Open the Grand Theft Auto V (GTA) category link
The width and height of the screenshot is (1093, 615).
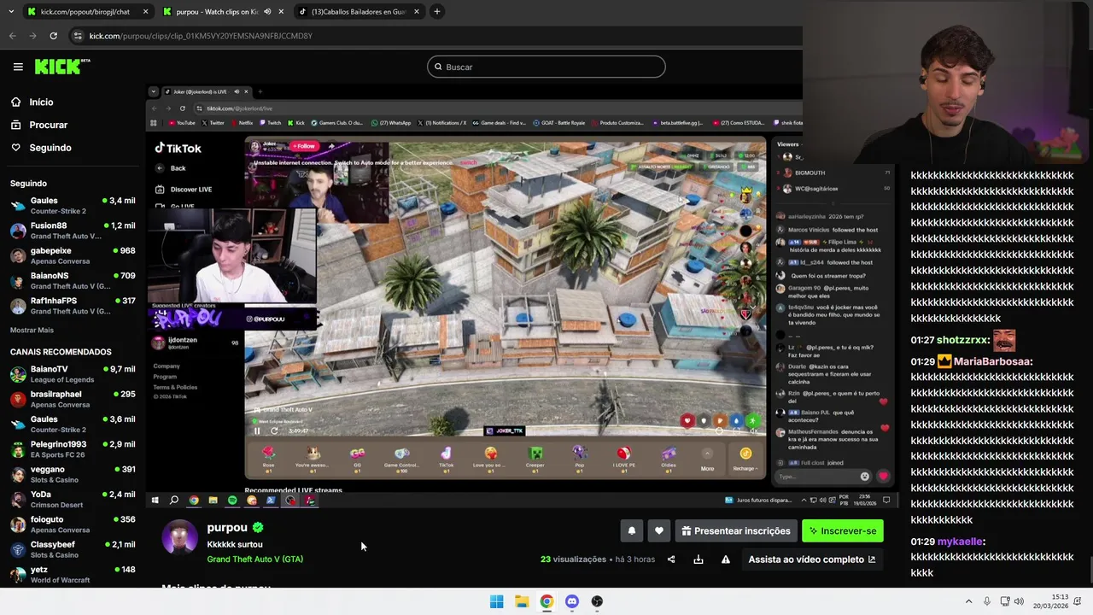coord(254,559)
